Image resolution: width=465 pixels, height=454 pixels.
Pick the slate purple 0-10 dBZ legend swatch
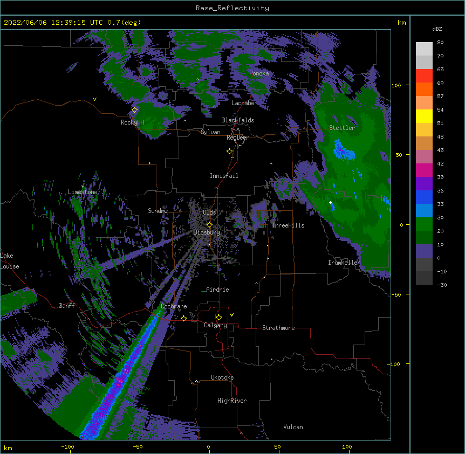pos(424,251)
